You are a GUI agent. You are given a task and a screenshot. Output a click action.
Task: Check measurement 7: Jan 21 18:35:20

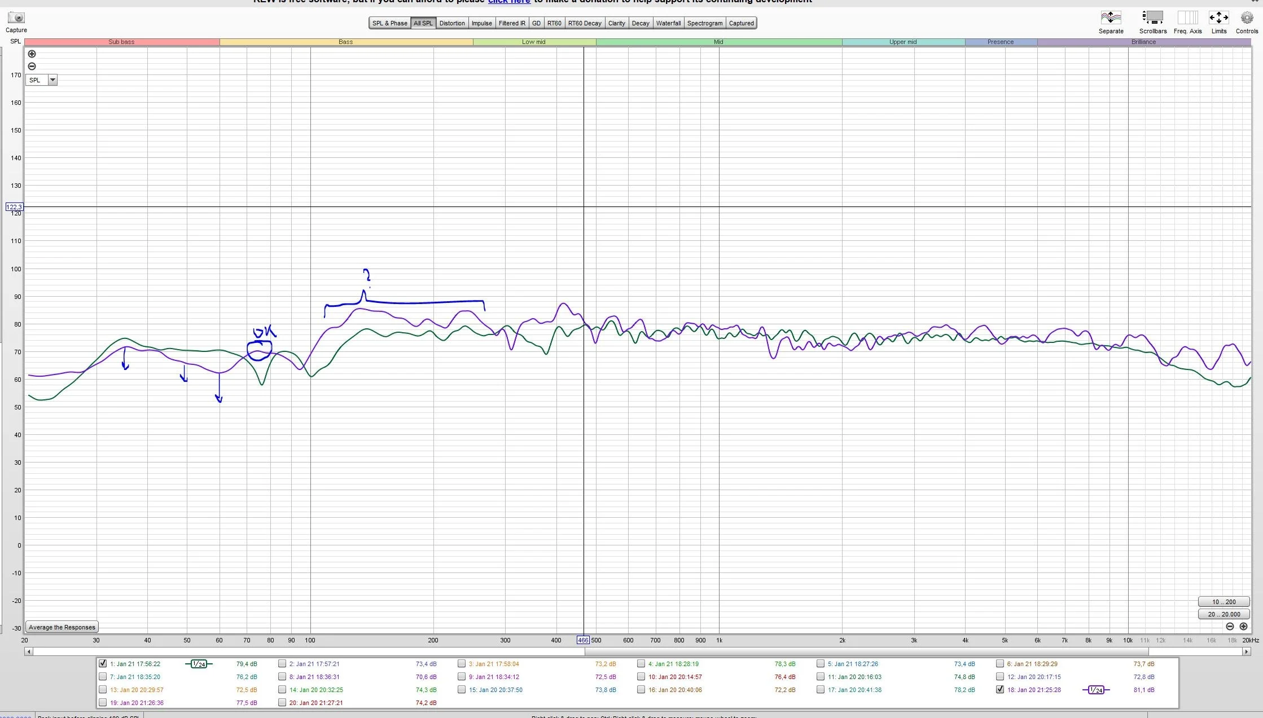(x=103, y=677)
